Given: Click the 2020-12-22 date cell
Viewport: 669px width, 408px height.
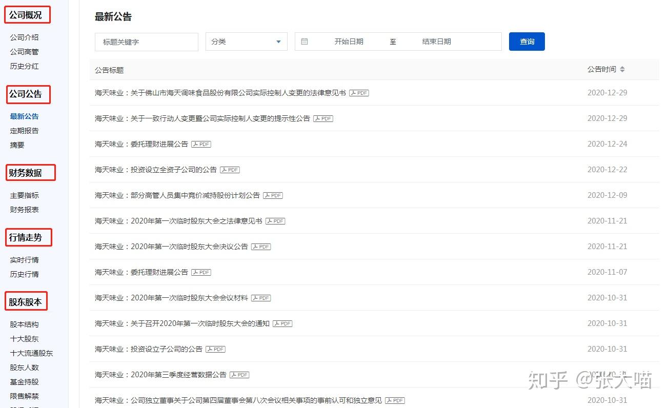Looking at the screenshot, I should coord(607,170).
